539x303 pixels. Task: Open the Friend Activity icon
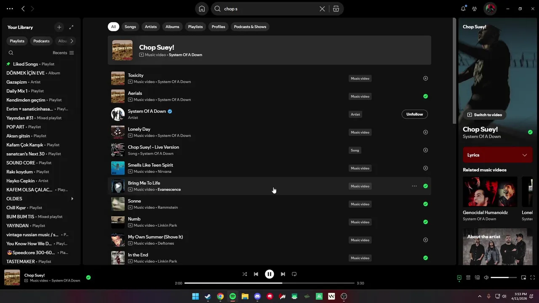pyautogui.click(x=475, y=9)
